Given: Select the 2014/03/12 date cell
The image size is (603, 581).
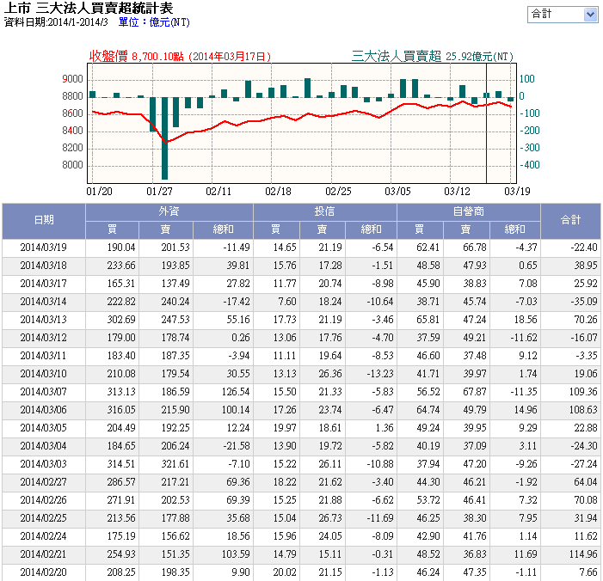Looking at the screenshot, I should (x=44, y=338).
